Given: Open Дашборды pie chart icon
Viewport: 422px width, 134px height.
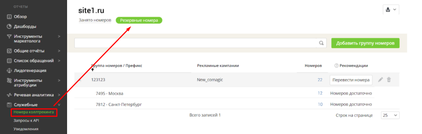Looking at the screenshot, I should pyautogui.click(x=9, y=26).
